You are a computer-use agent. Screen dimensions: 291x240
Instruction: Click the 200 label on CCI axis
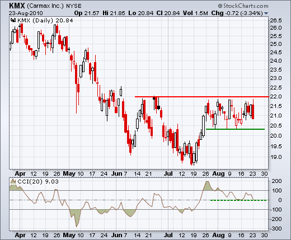276,181
